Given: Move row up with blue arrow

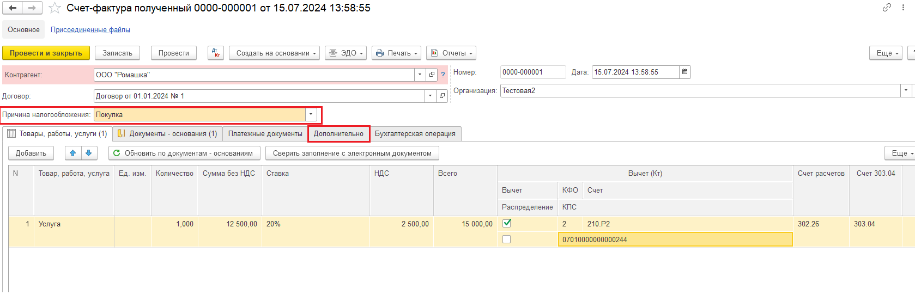Looking at the screenshot, I should coord(73,153).
